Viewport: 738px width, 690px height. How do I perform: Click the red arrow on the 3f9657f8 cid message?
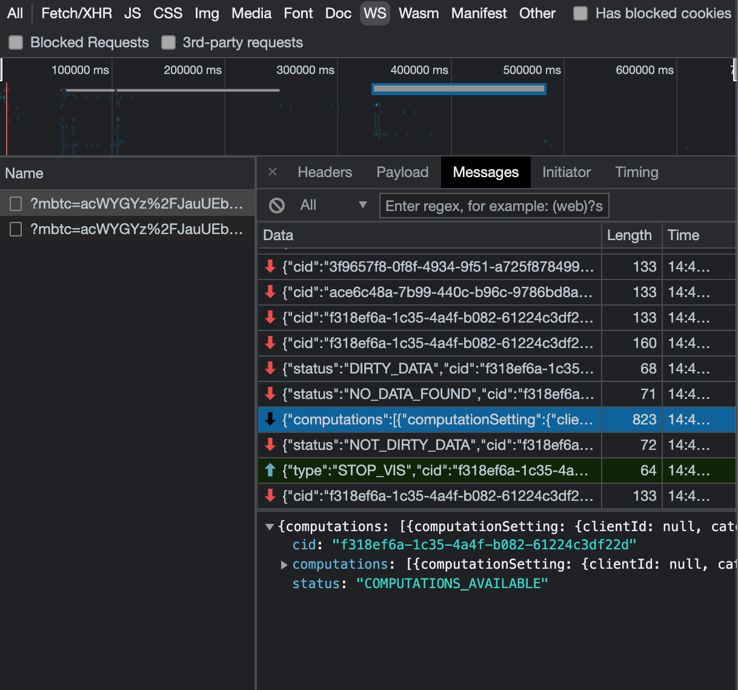[x=270, y=266]
